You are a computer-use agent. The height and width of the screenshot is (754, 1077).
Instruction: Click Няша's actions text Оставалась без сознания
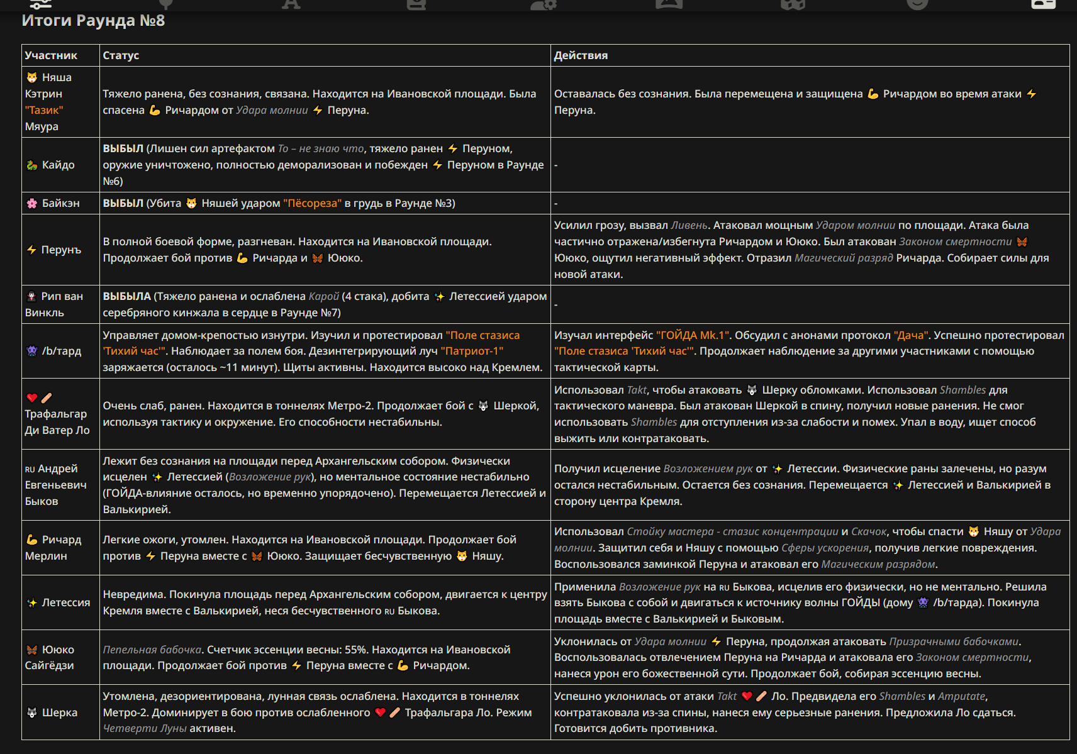click(795, 102)
